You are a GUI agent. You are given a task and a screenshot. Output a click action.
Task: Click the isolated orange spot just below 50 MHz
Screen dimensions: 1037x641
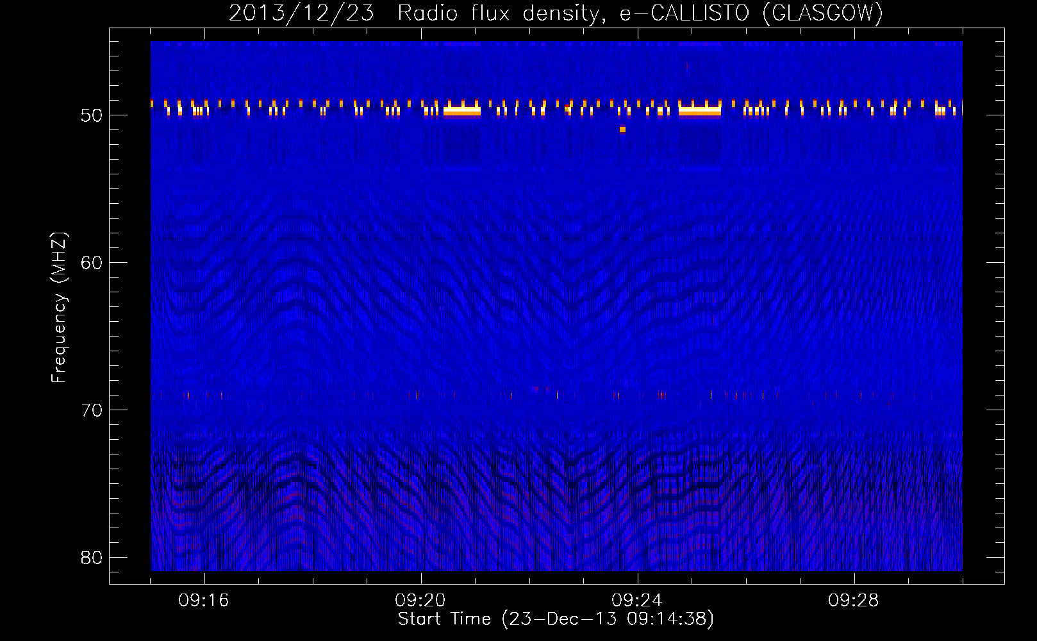[622, 129]
